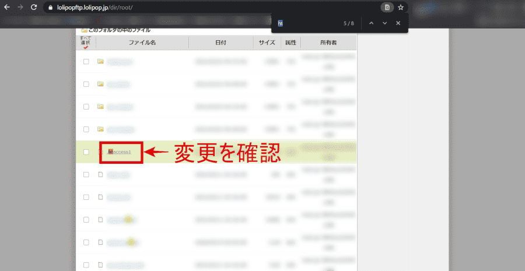Screen dimensions: 525x271
Task: Sort by the サイズ column header
Action: (x=267, y=43)
